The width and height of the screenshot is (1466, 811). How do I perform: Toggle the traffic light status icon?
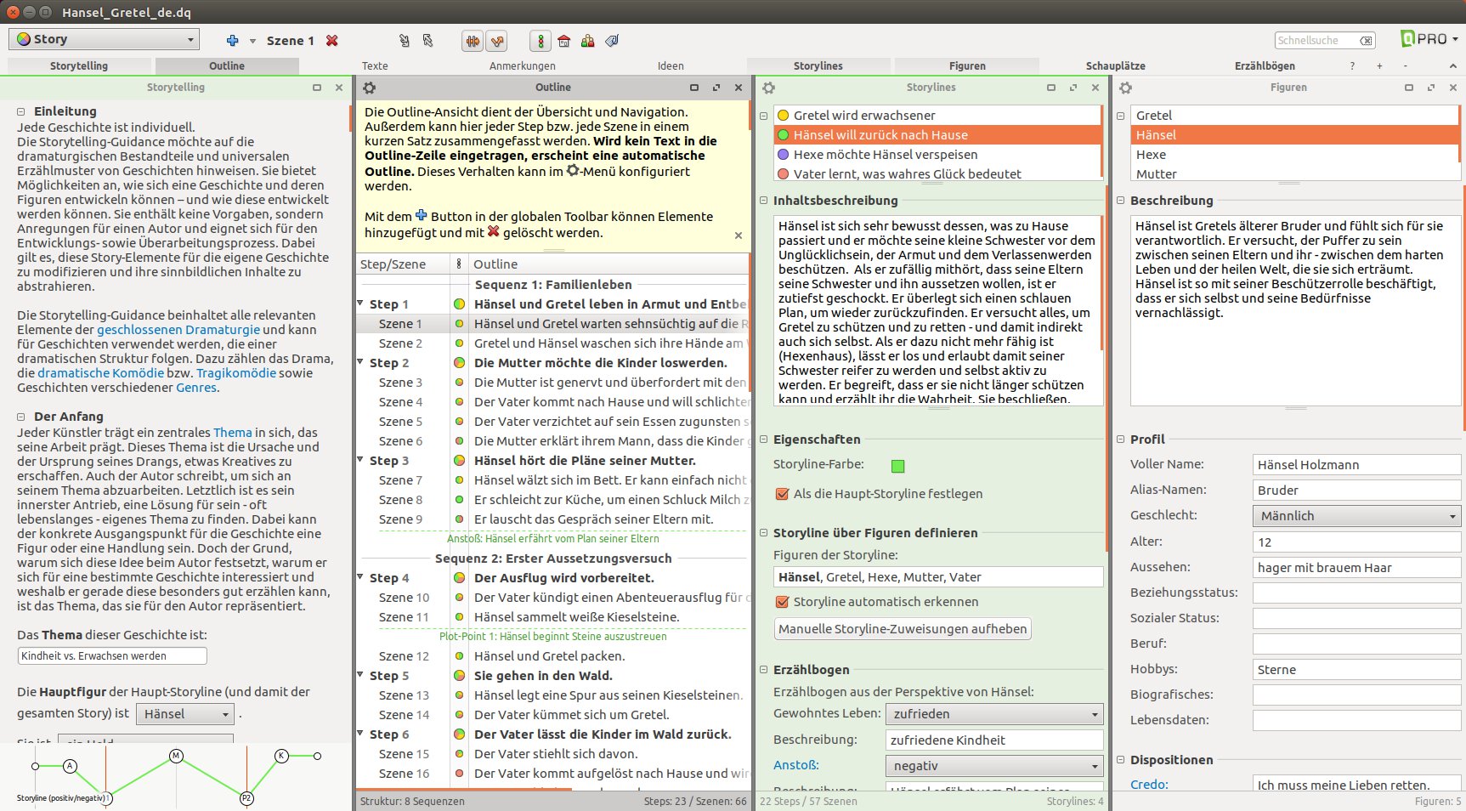point(539,40)
